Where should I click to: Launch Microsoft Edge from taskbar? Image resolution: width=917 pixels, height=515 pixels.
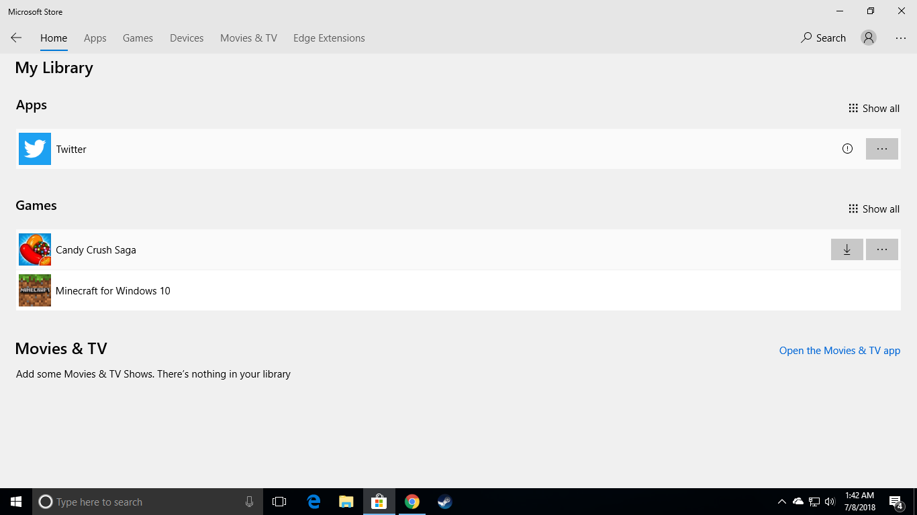[313, 502]
